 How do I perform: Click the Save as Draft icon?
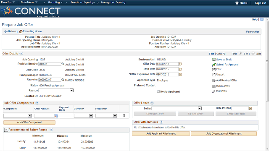(x=214, y=60)
